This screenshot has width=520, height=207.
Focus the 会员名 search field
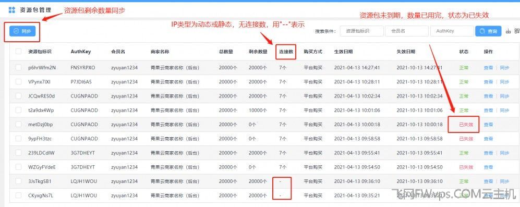coord(407,31)
